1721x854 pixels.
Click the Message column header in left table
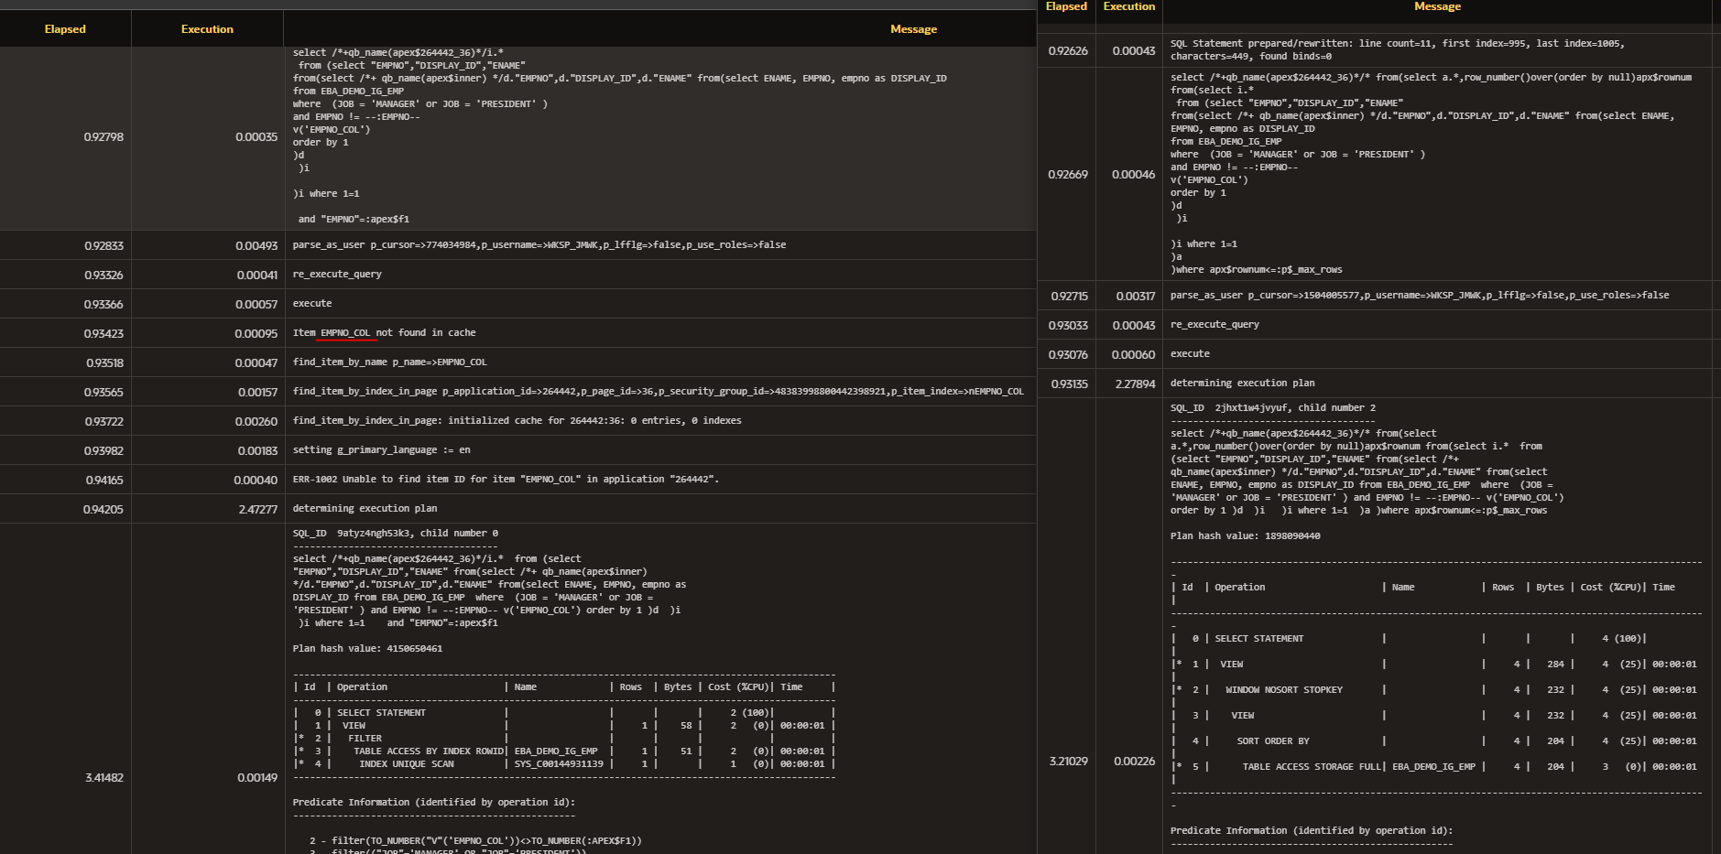click(913, 29)
